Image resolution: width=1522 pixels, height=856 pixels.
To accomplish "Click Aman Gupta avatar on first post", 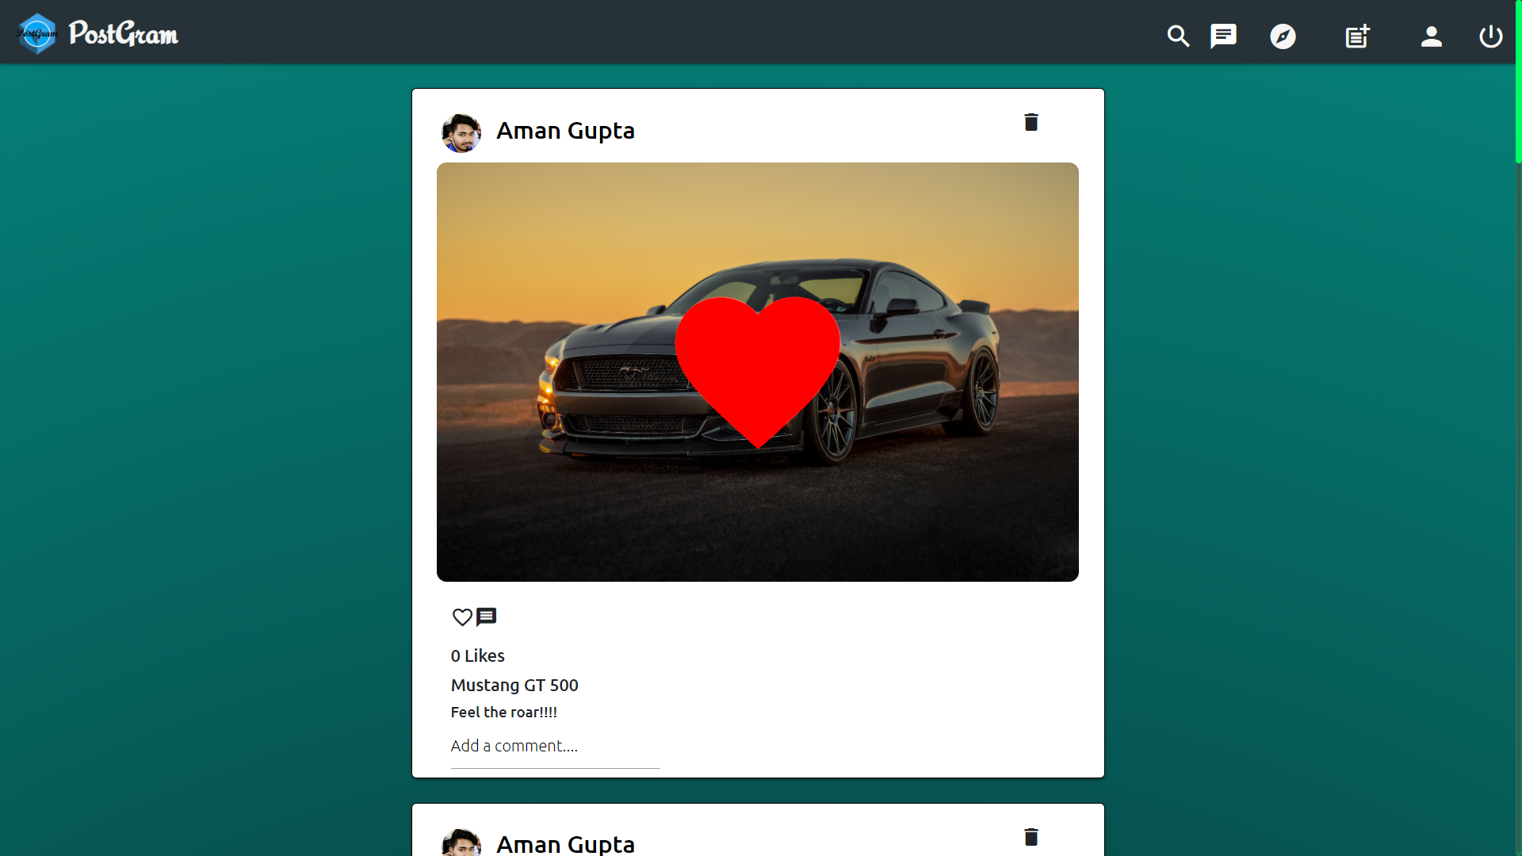I will click(461, 132).
